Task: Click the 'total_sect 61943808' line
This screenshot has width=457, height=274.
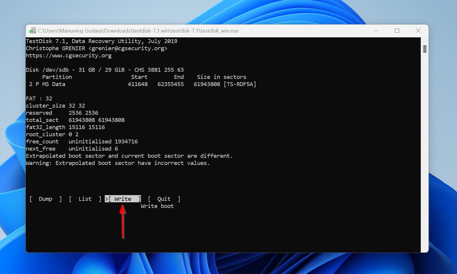Action: click(75, 120)
